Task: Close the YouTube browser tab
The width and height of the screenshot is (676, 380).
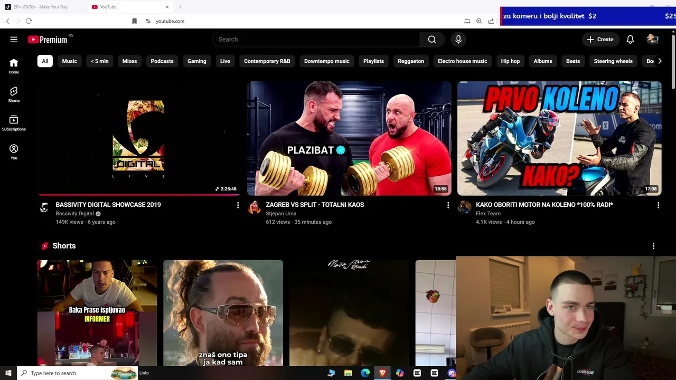Action: tap(167, 7)
